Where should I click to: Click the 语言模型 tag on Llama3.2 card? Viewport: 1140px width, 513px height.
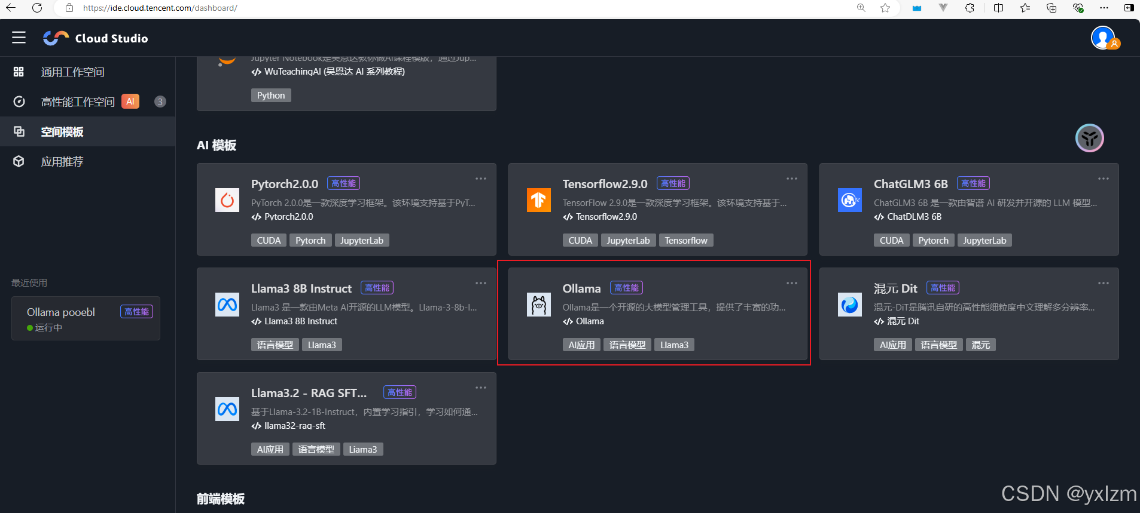pos(316,449)
